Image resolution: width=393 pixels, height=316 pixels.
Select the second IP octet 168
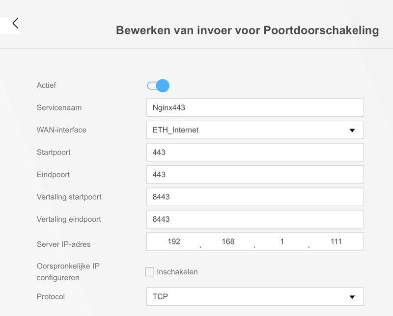228,241
